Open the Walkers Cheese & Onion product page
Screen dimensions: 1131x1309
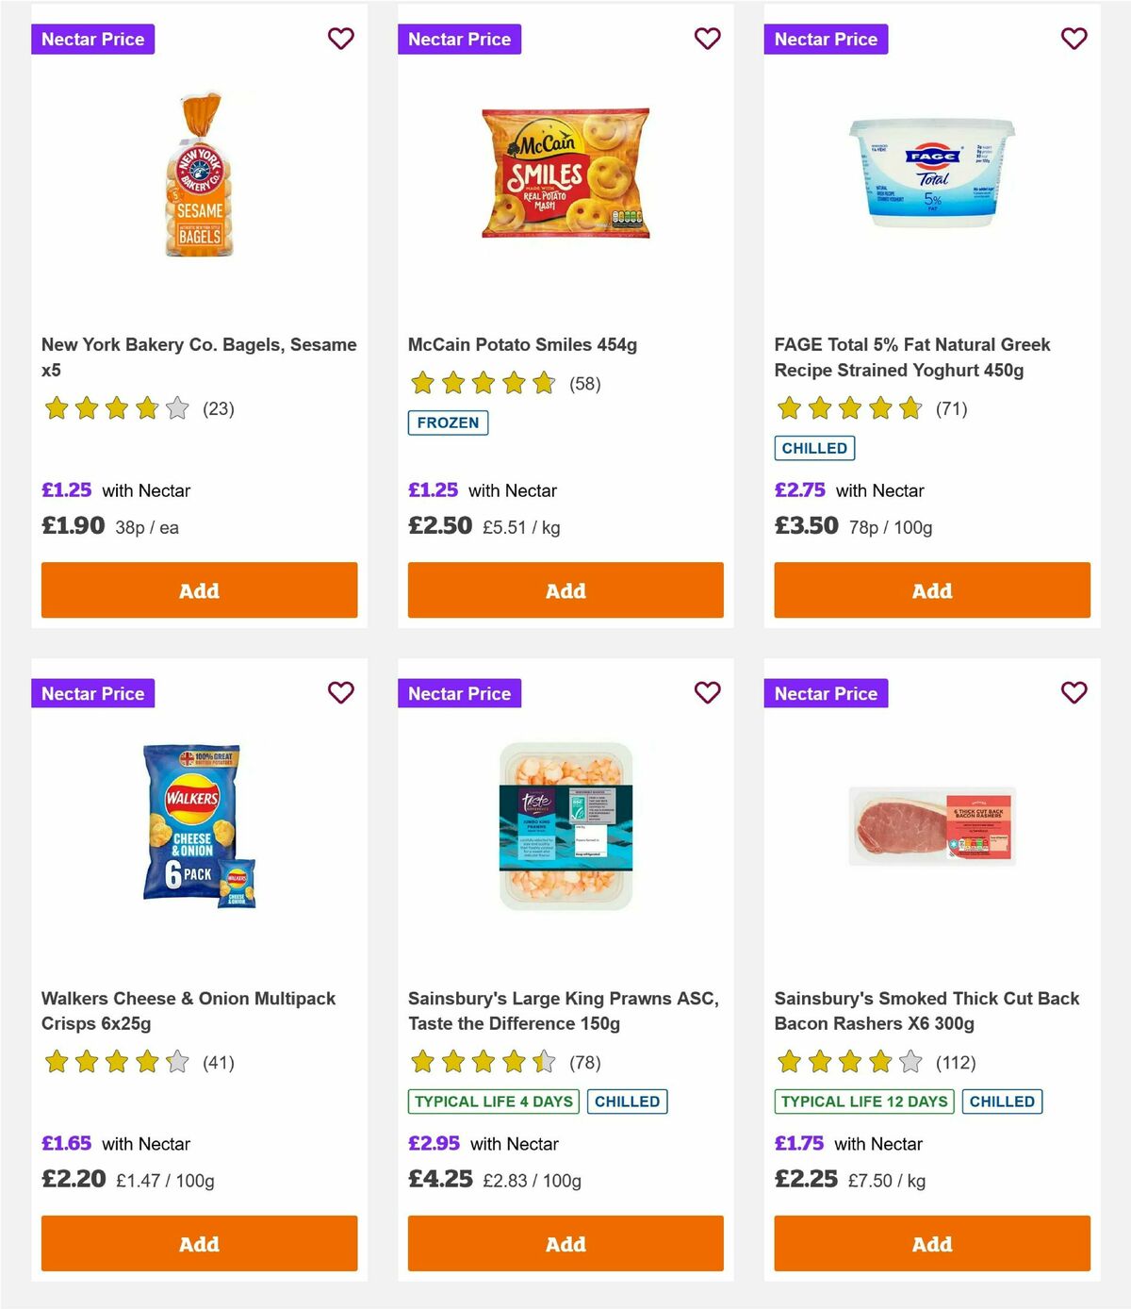click(188, 1010)
